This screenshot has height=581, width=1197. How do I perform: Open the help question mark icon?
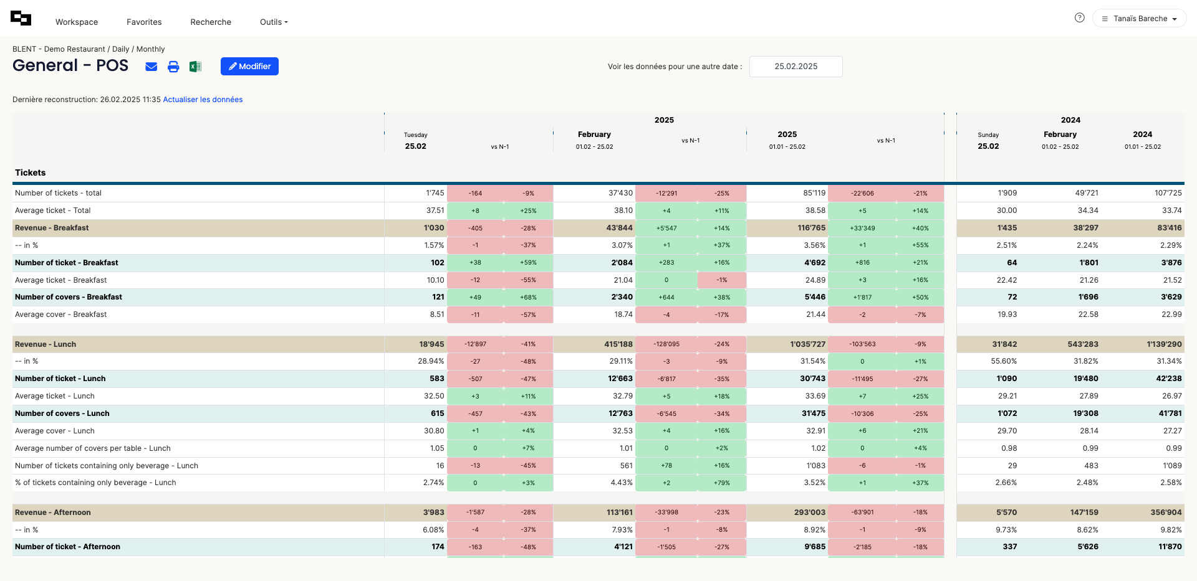1080,18
